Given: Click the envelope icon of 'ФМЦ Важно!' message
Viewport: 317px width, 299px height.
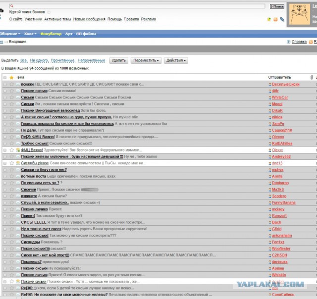Looking at the screenshot, I should click(x=18, y=149).
